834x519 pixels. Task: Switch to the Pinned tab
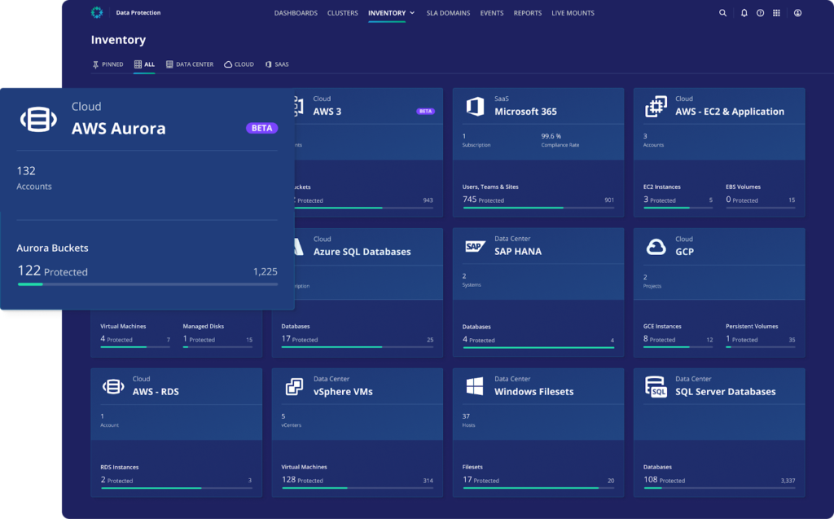click(107, 64)
